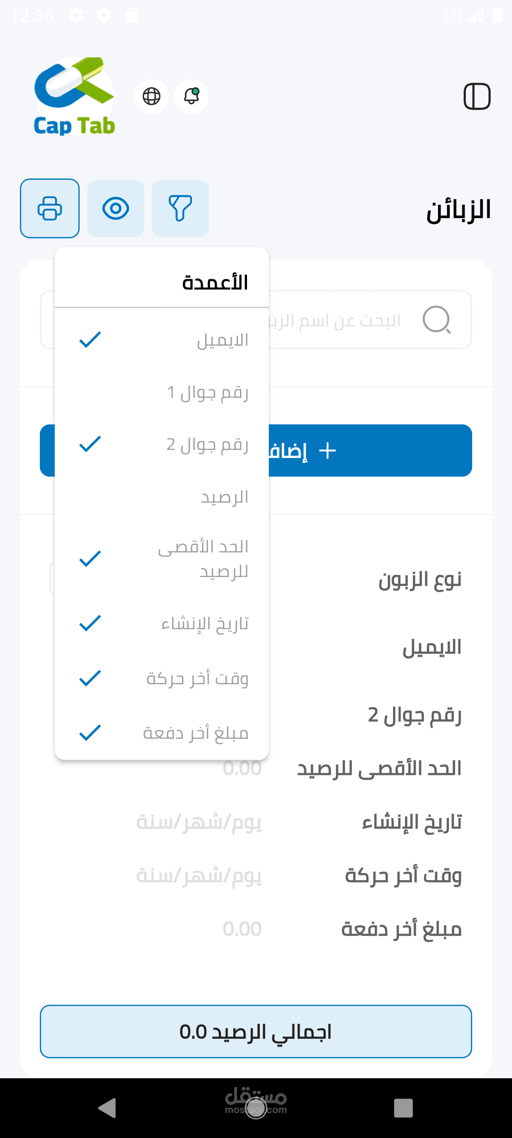The height and width of the screenshot is (1138, 512).
Task: Open the language globe icon
Action: [152, 96]
